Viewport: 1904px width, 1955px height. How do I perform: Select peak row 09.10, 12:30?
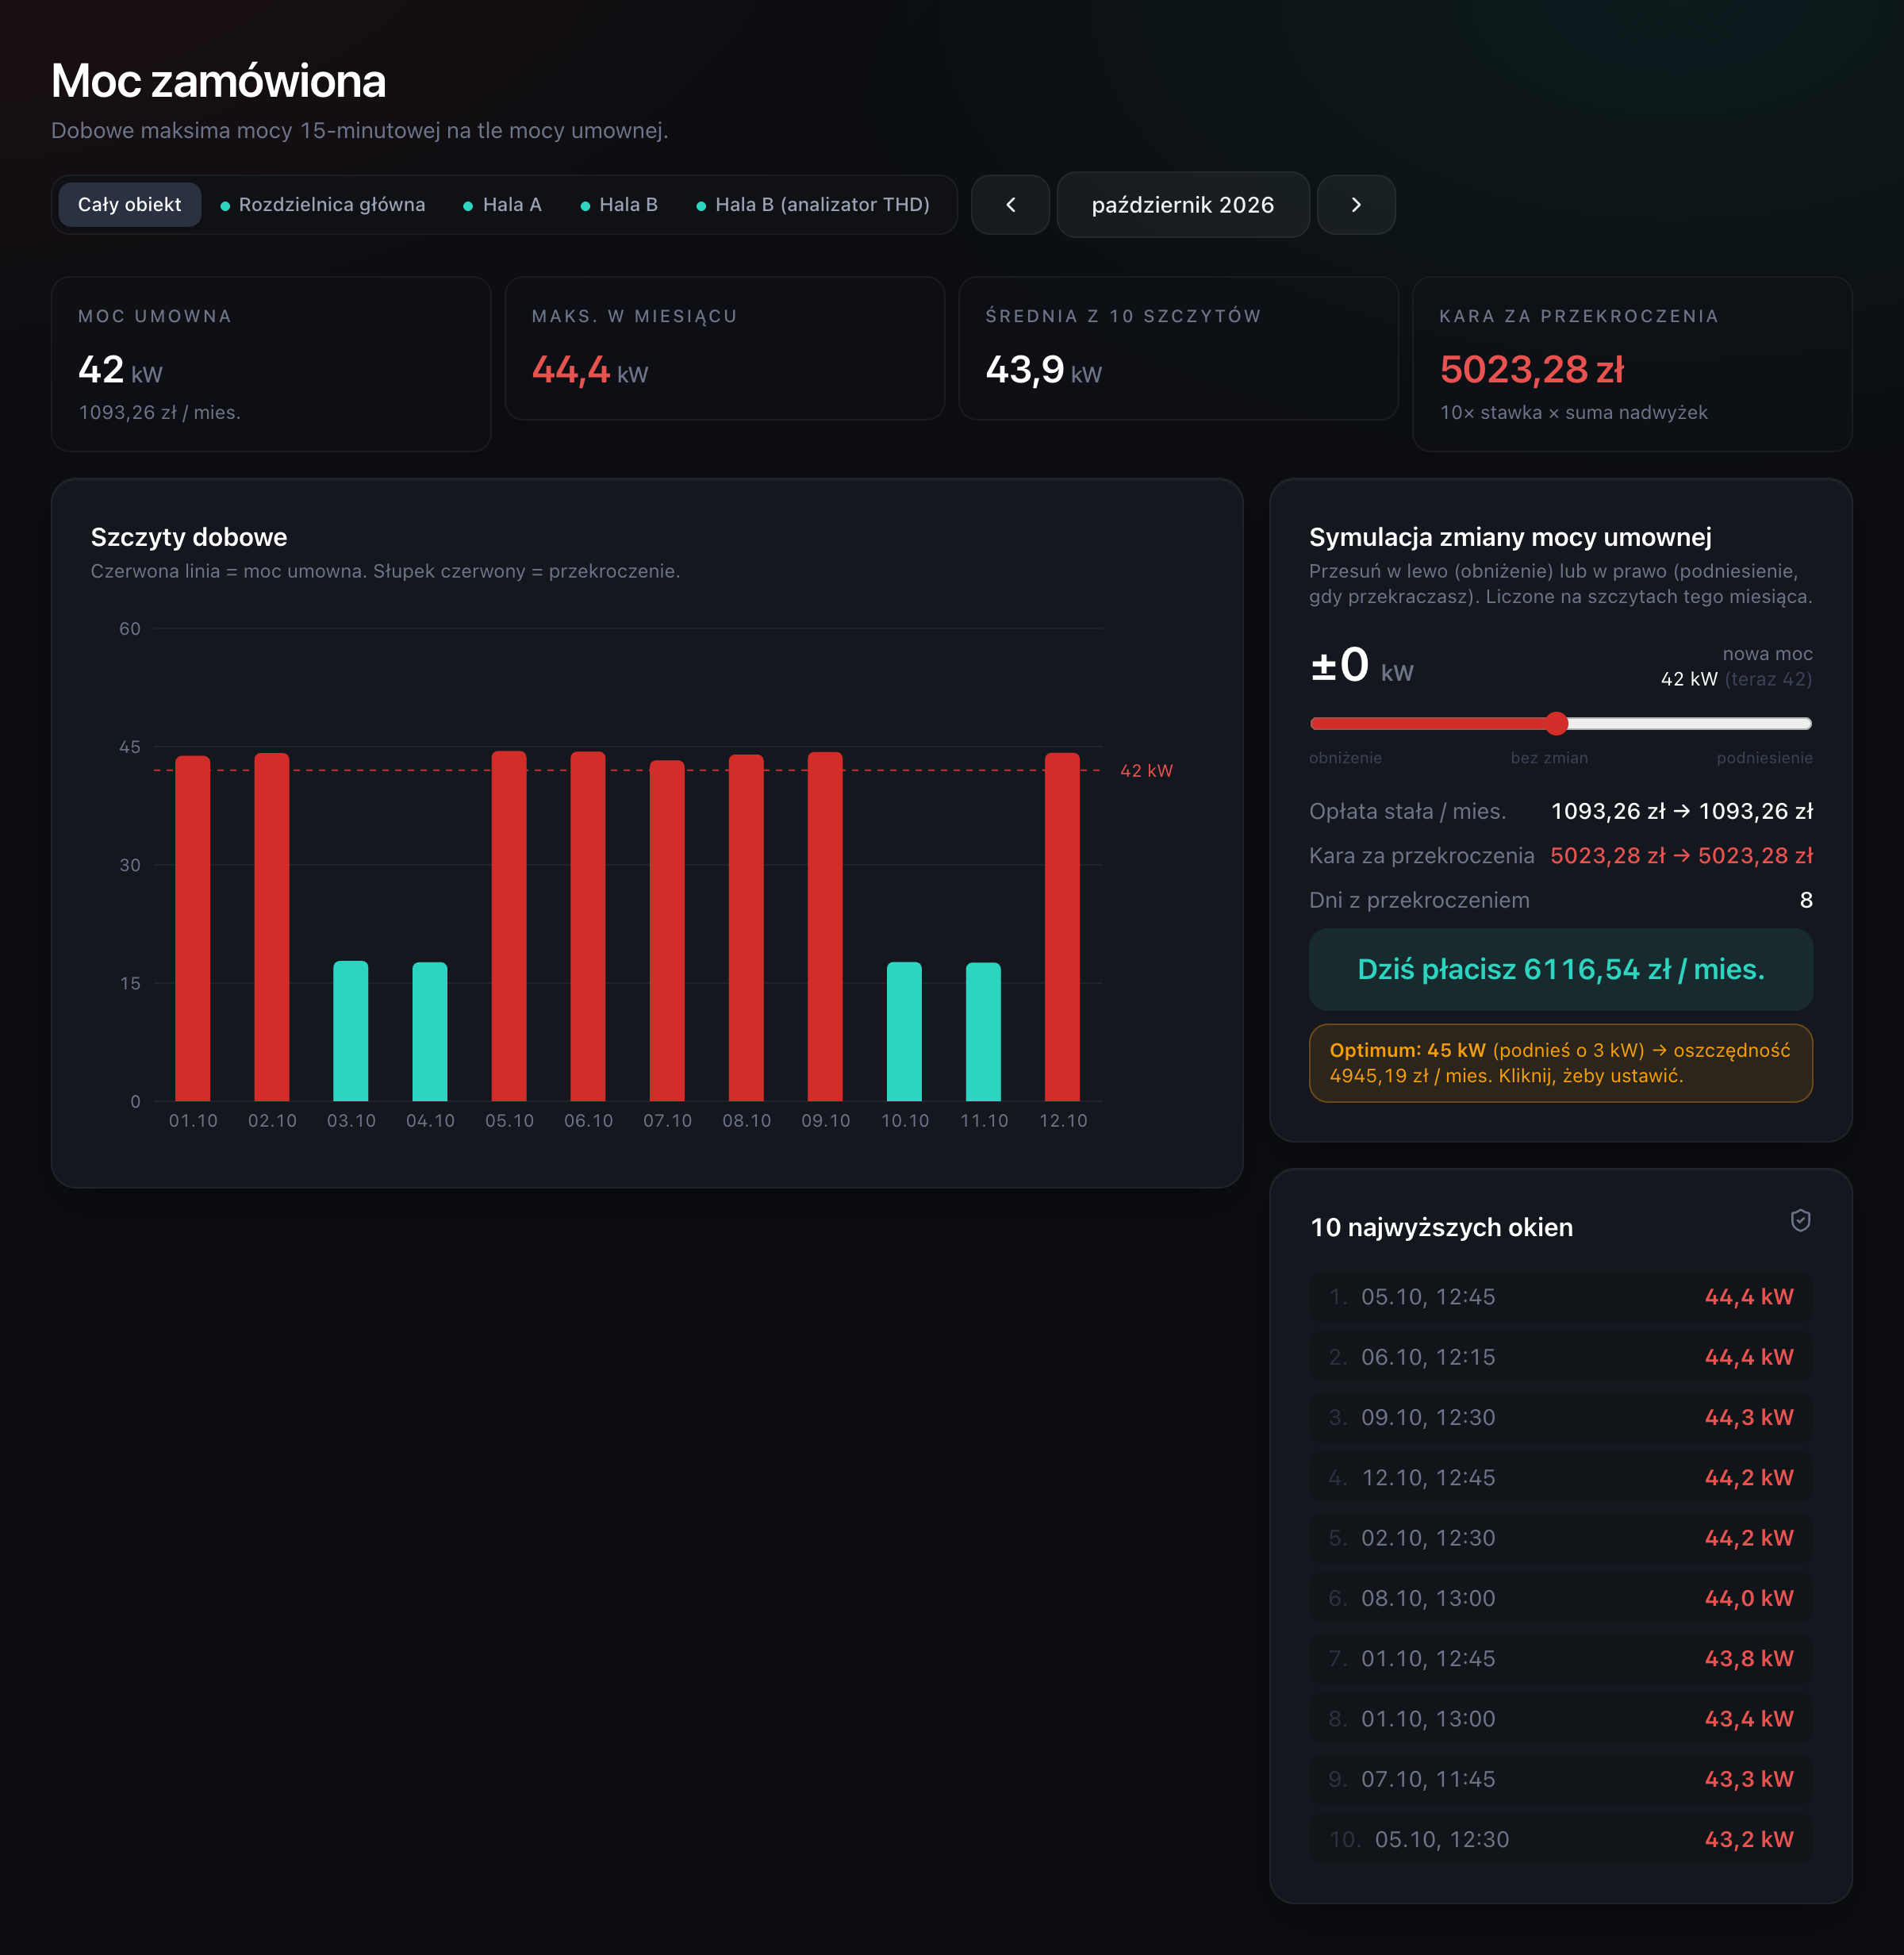point(1560,1417)
